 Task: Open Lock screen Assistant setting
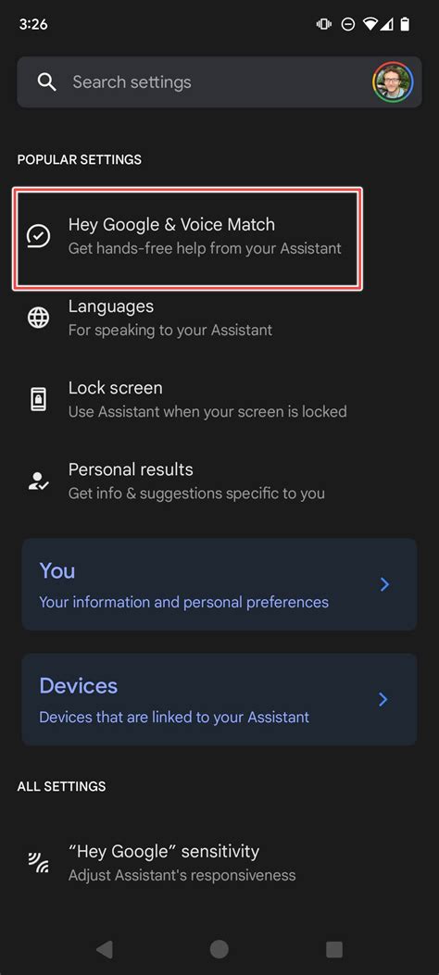pyautogui.click(x=219, y=399)
